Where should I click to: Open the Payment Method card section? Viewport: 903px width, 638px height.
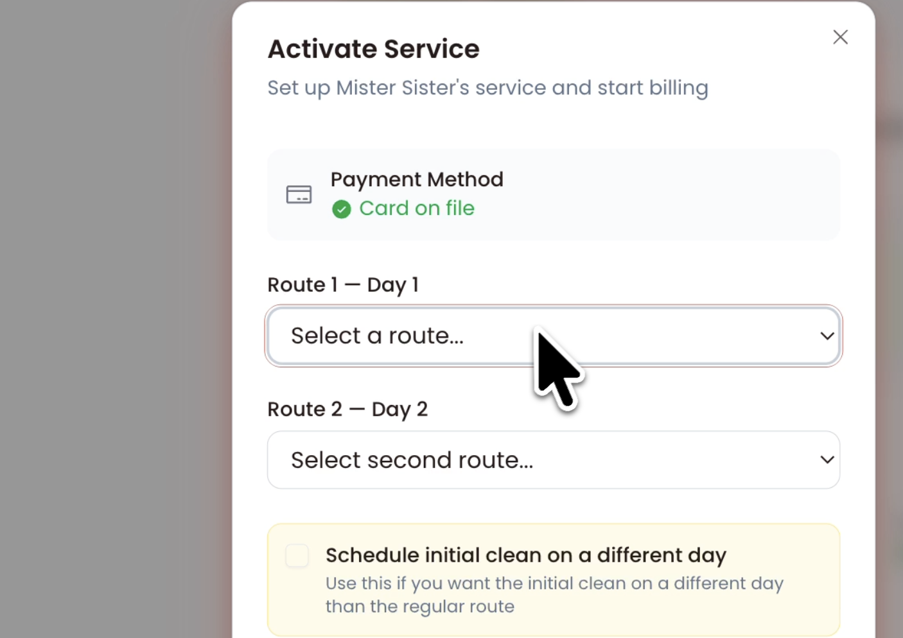point(553,194)
